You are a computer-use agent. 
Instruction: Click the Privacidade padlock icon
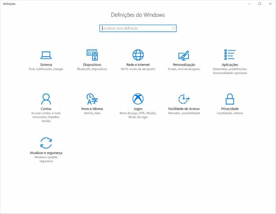pos(230,99)
